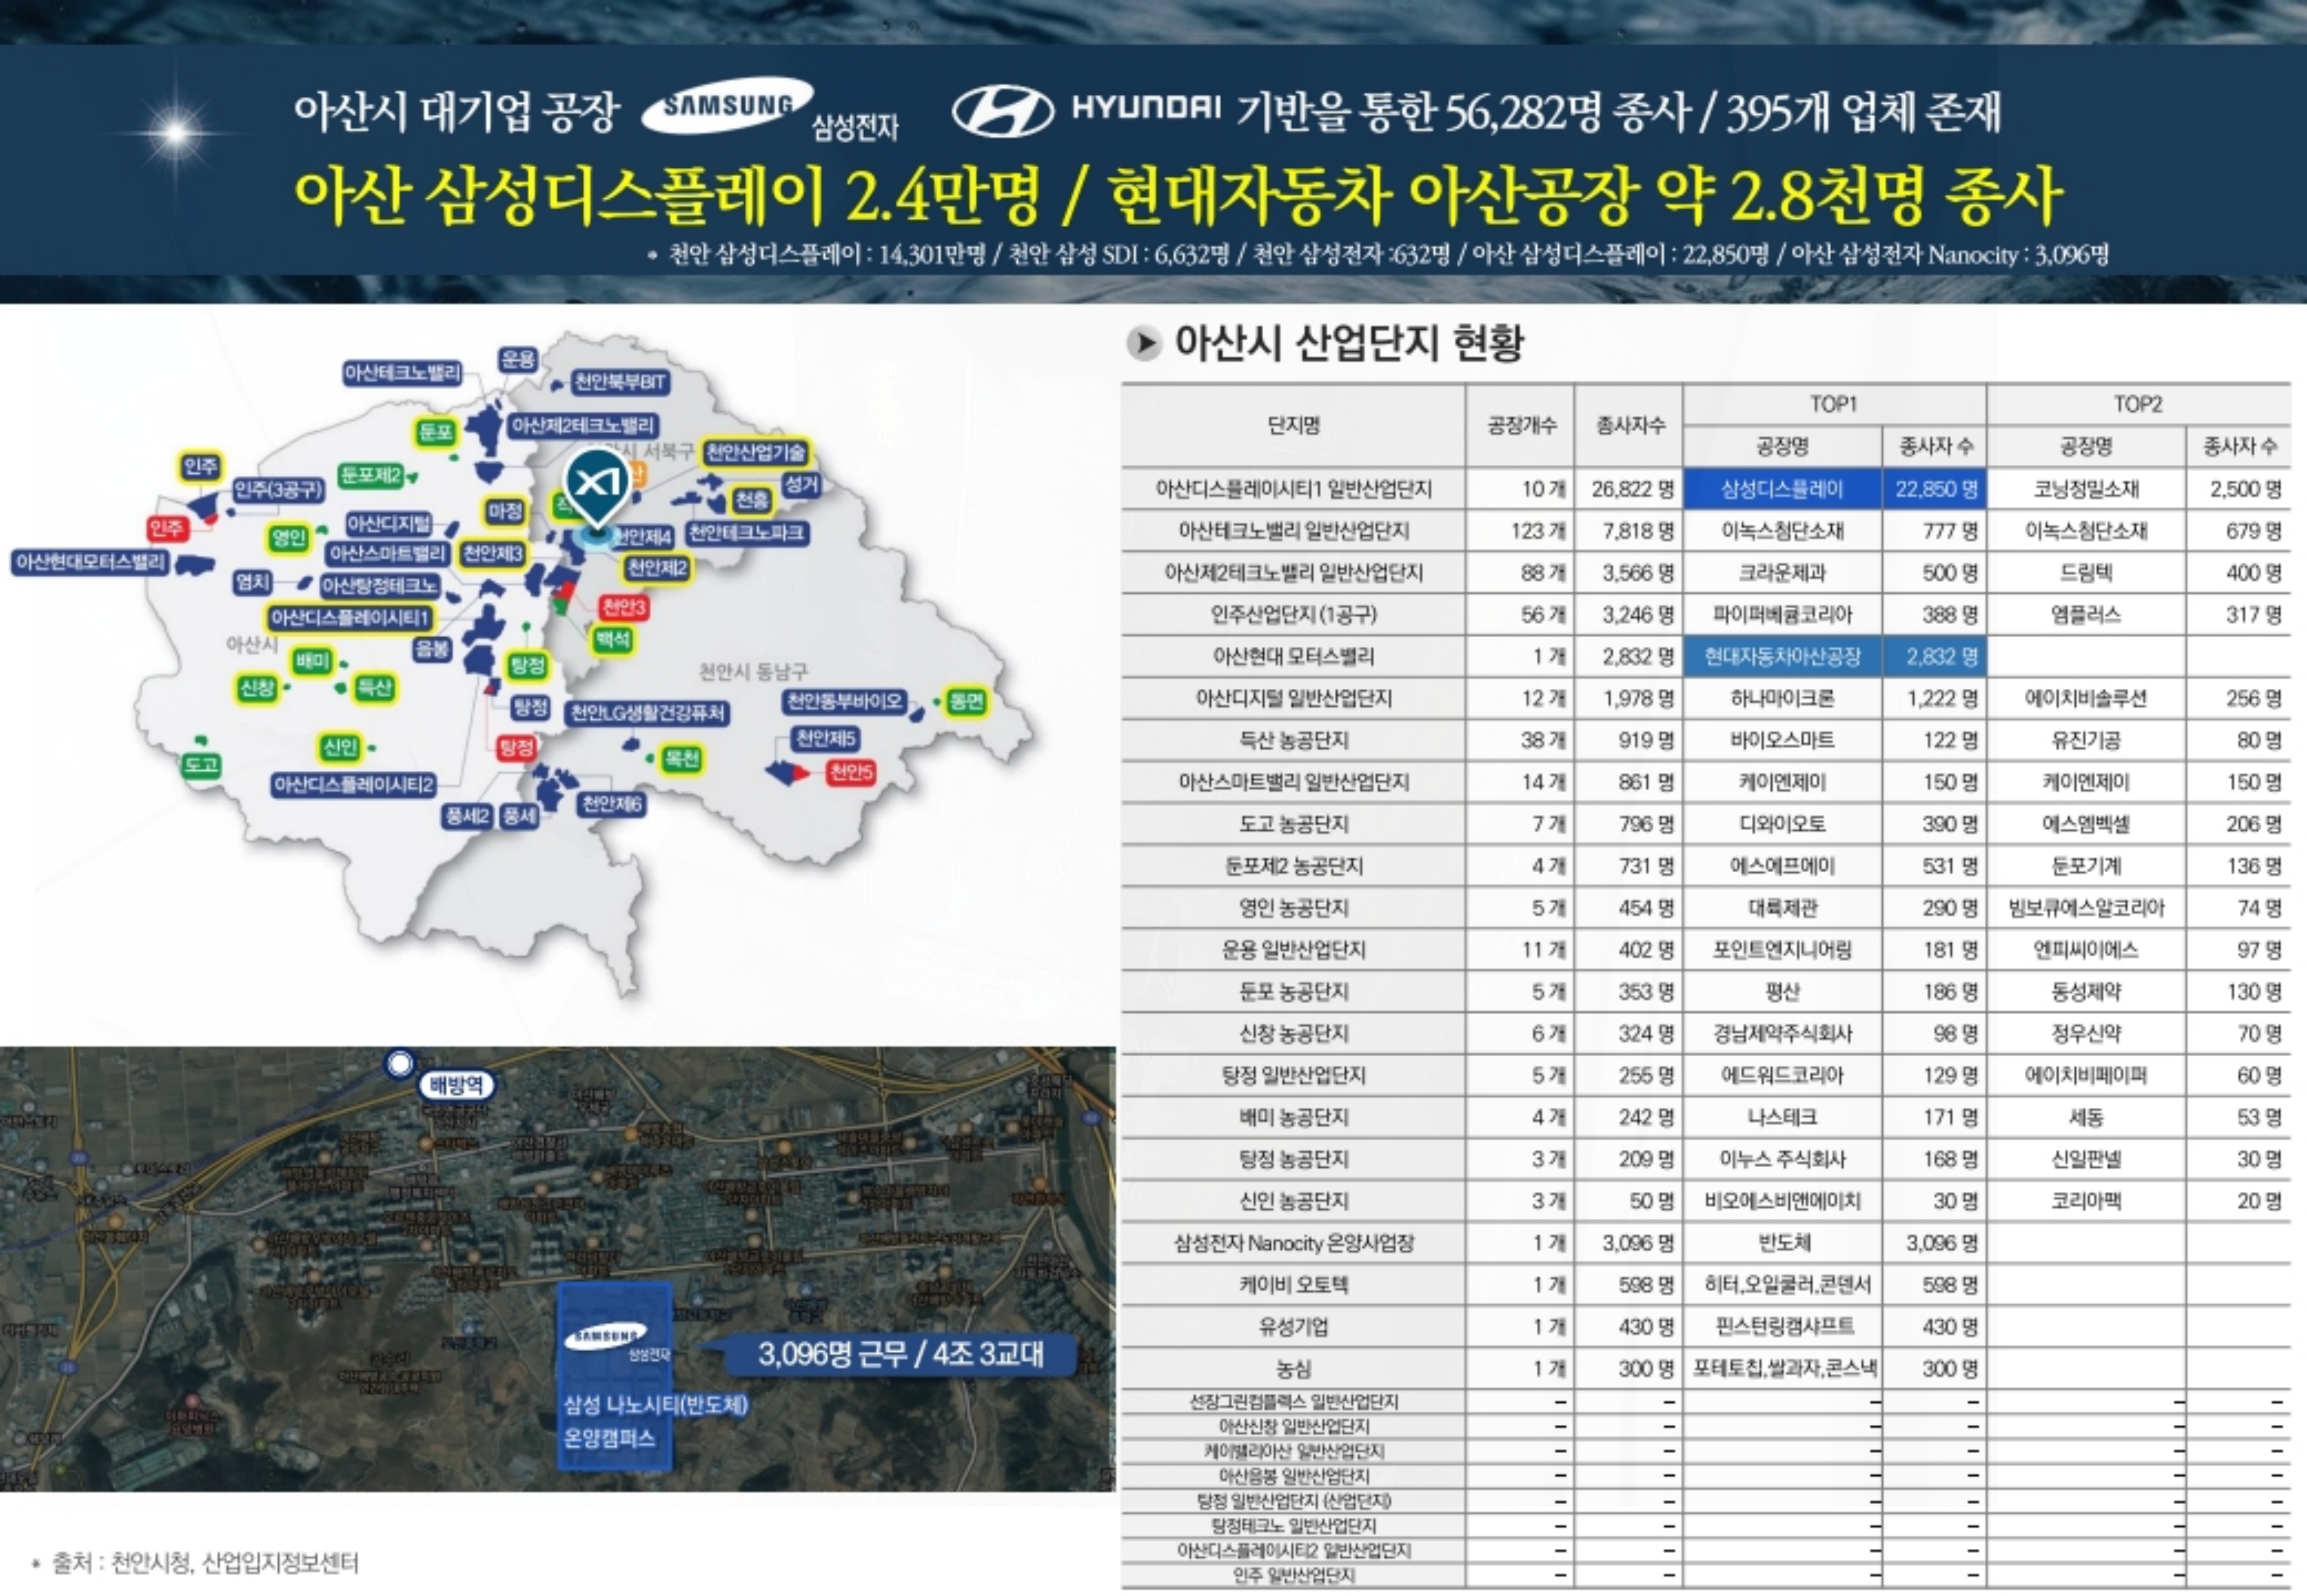Screen dimensions: 2307x1596
Task: Click the X1 location pin on map
Action: tap(597, 484)
